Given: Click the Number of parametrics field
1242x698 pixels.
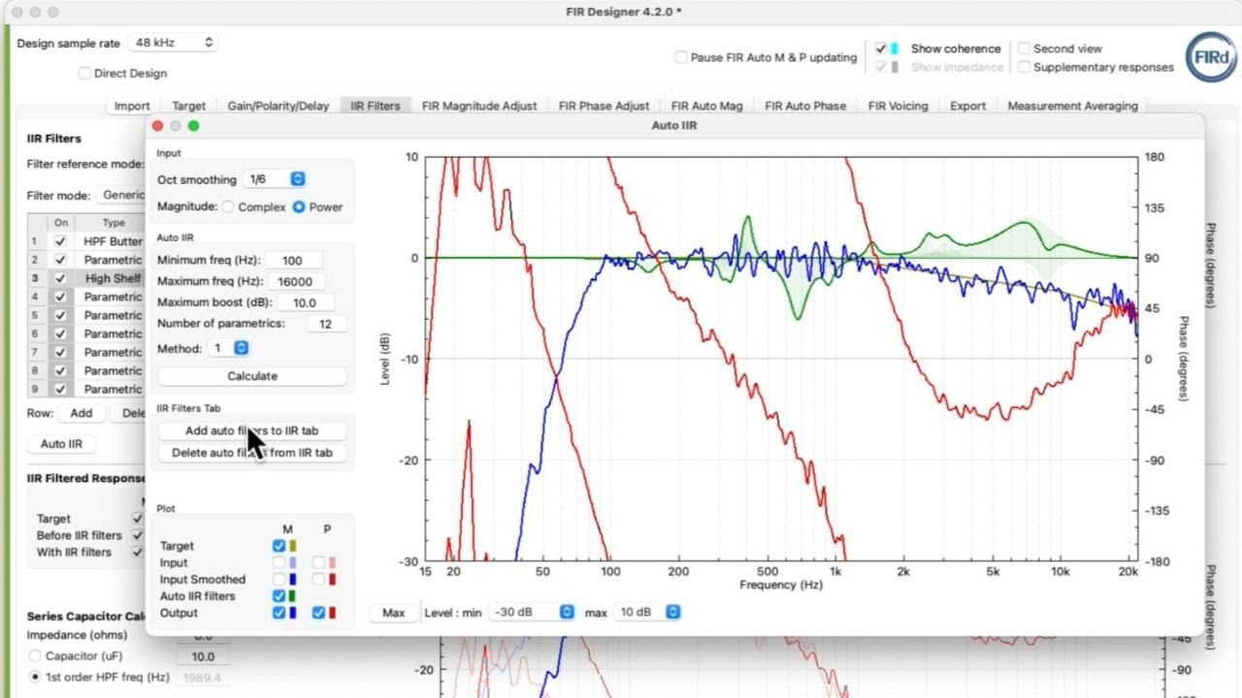Looking at the screenshot, I should (x=325, y=324).
